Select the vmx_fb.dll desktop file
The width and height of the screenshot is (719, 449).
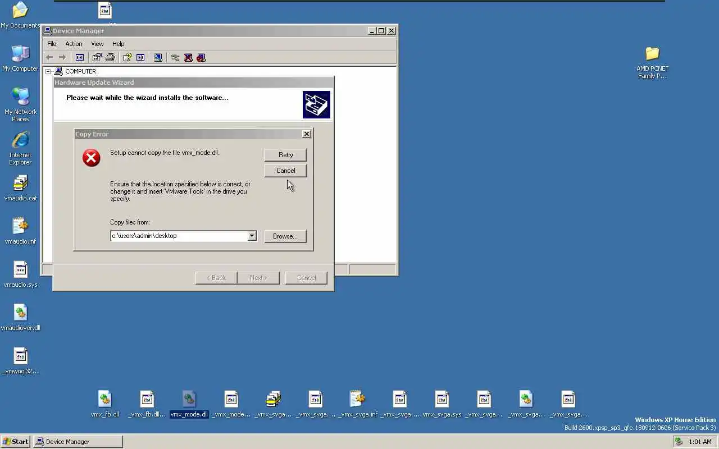tap(105, 404)
